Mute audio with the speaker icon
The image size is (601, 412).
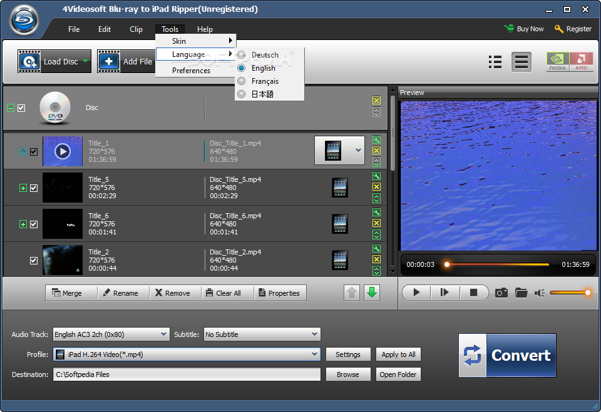point(540,293)
